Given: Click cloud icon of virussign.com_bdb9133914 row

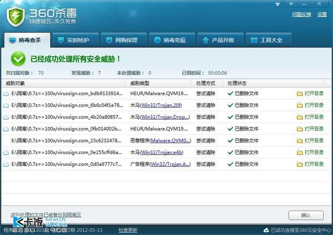Looking at the screenshot, I should point(6,94).
